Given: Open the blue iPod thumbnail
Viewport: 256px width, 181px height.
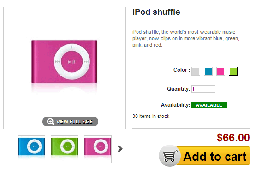Looking at the screenshot, I should 31,149.
